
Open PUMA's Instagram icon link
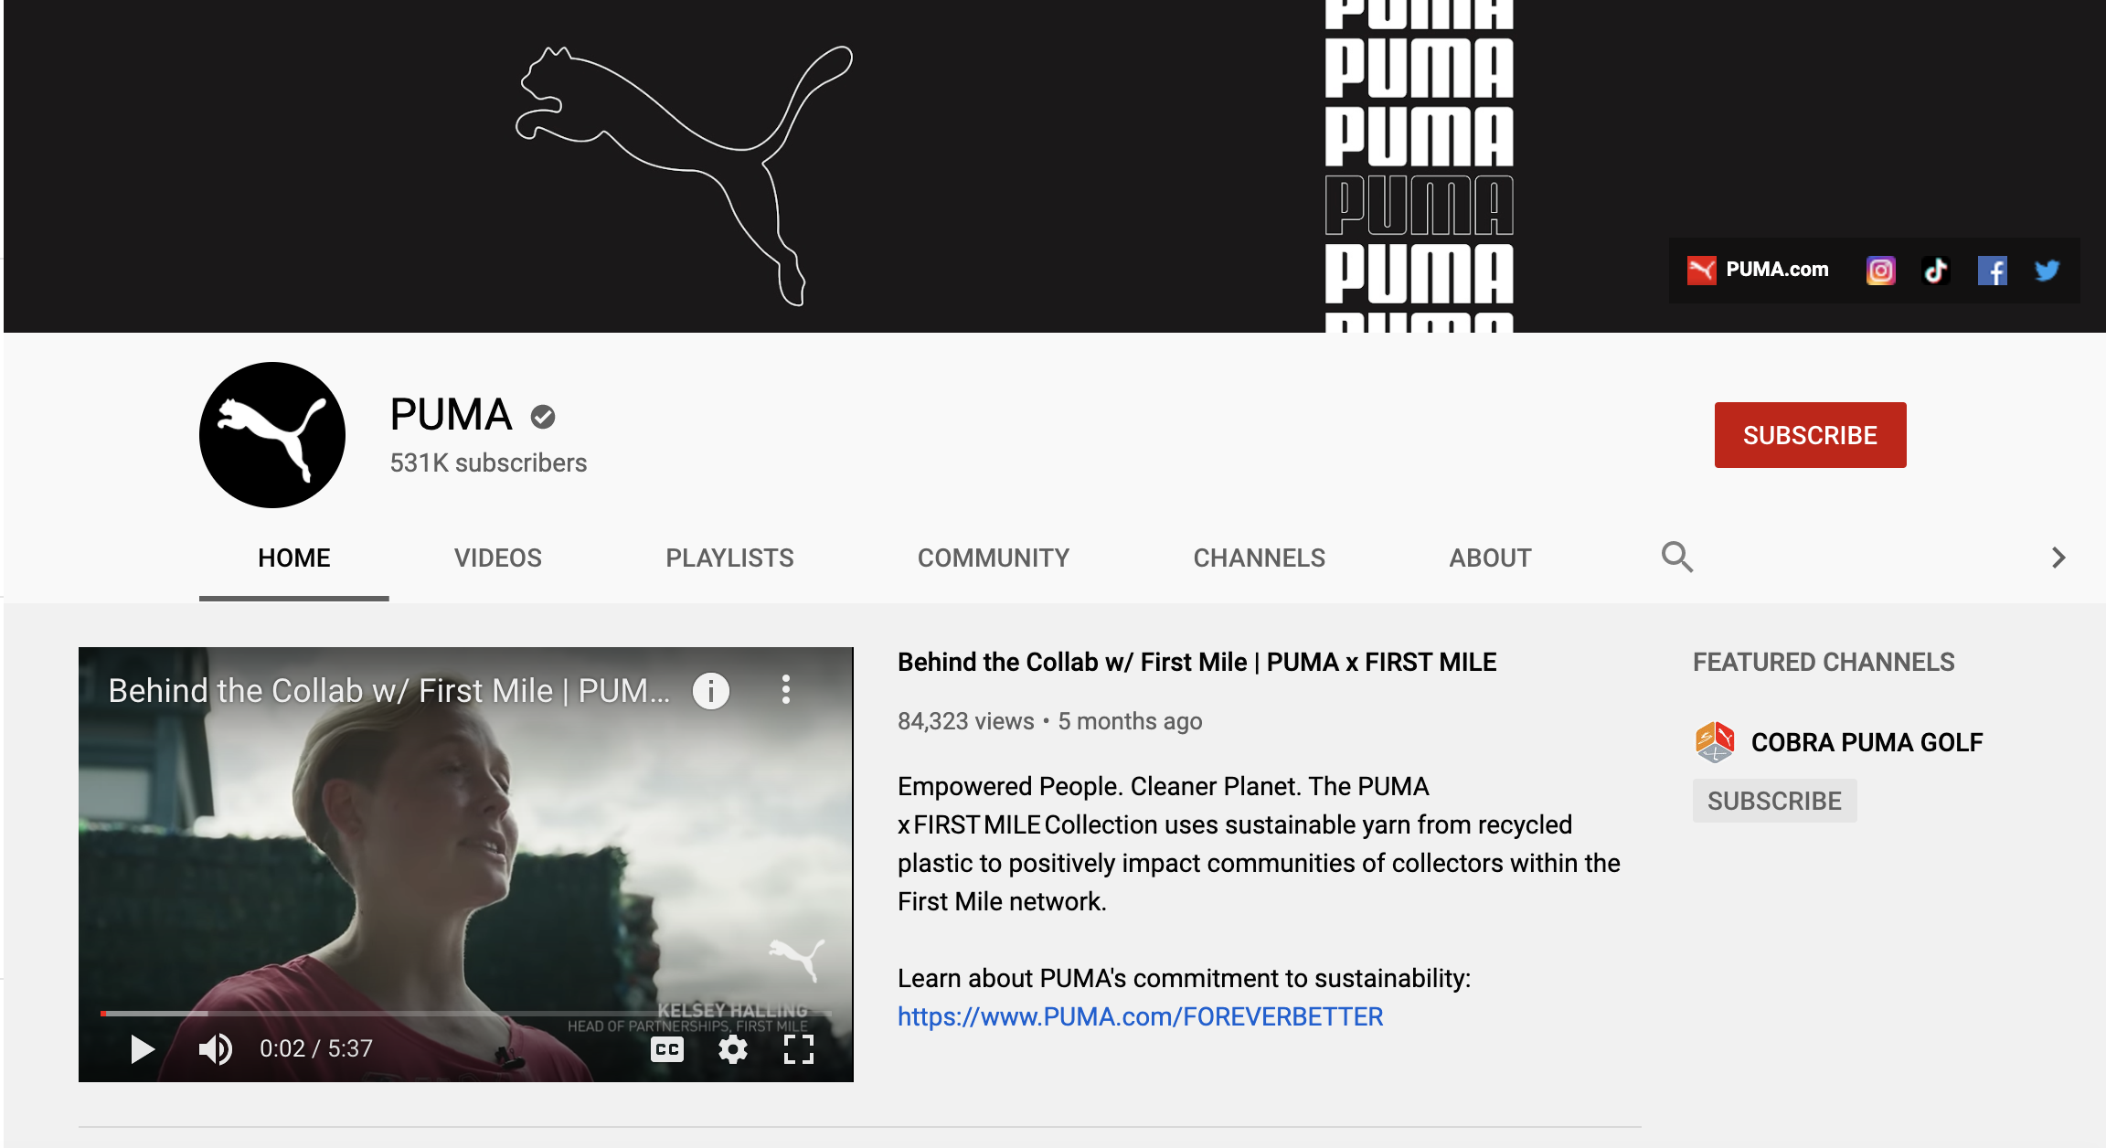[1880, 271]
